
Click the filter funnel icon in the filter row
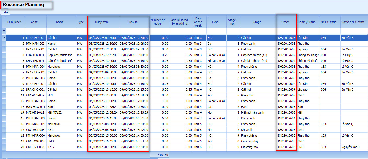(4, 31)
